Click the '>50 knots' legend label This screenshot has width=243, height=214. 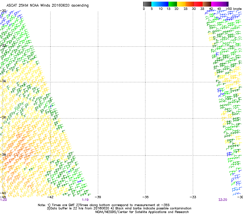pos(234,9)
